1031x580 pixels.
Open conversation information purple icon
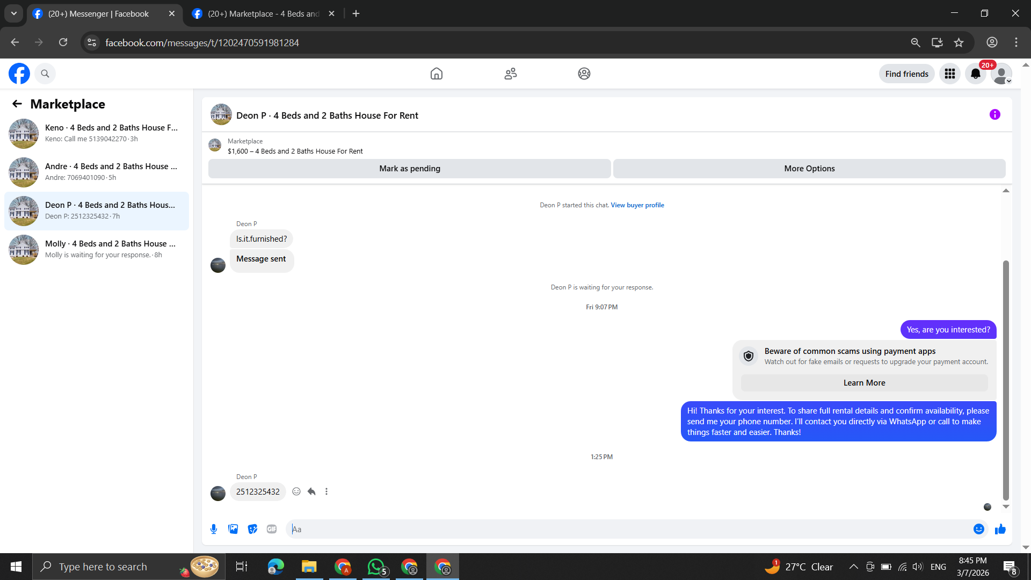[995, 114]
